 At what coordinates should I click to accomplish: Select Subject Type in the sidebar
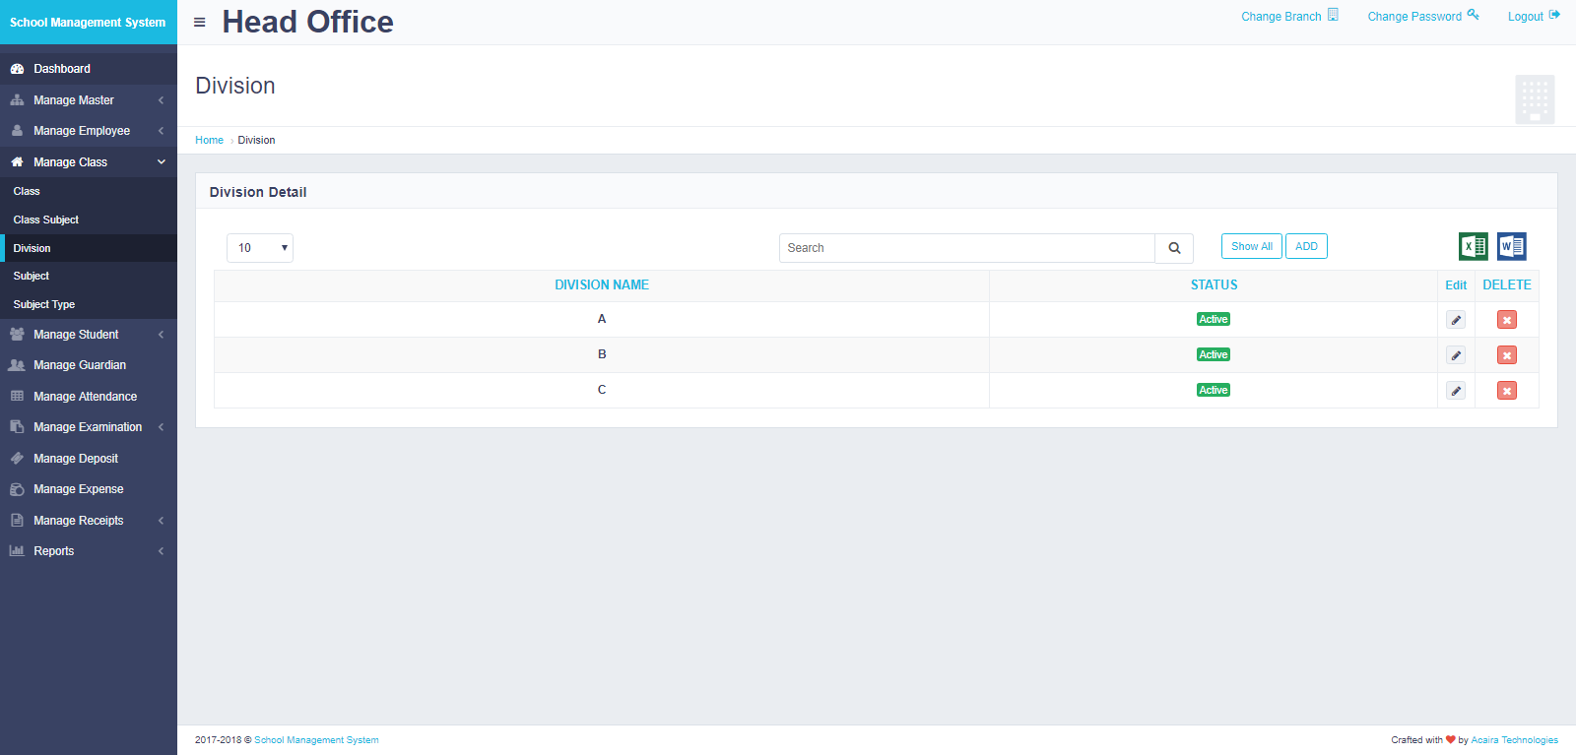44,305
